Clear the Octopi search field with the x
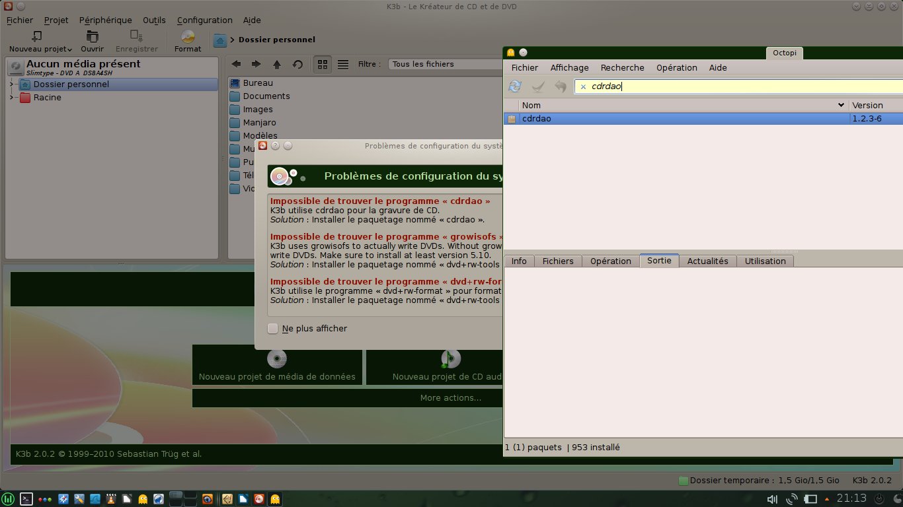Image resolution: width=903 pixels, height=507 pixels. pos(583,86)
